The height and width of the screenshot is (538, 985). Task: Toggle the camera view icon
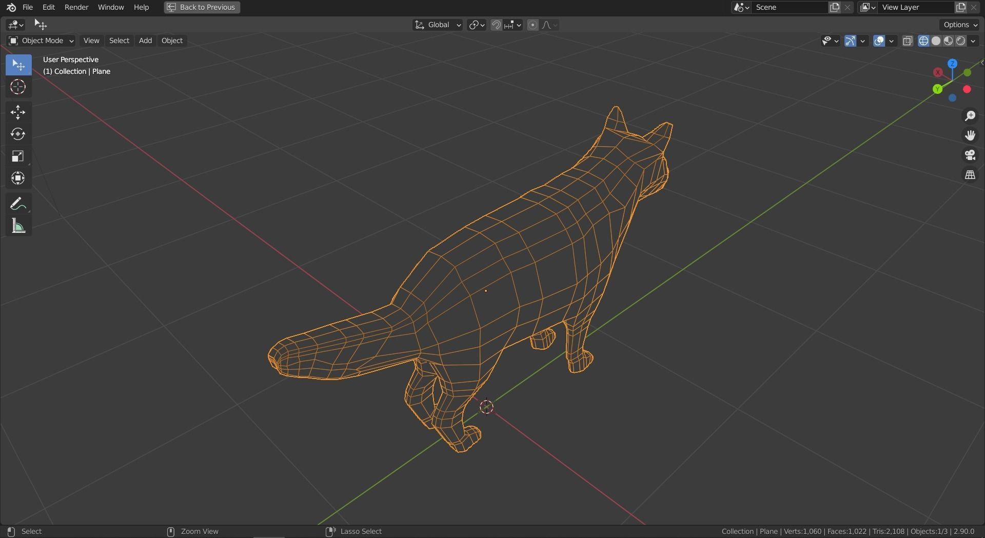coord(970,155)
